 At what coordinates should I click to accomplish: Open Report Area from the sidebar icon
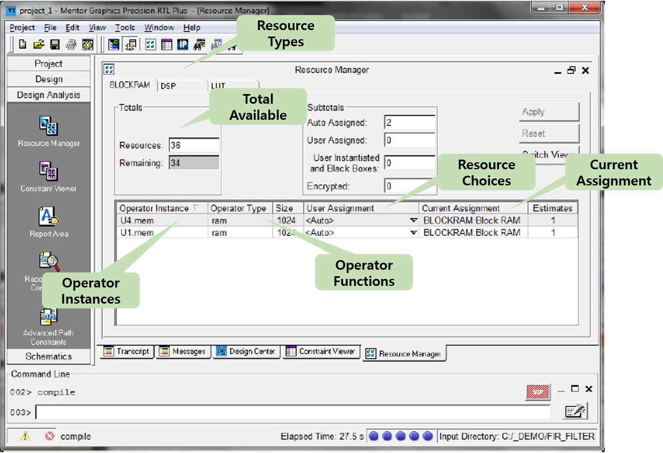[48, 216]
